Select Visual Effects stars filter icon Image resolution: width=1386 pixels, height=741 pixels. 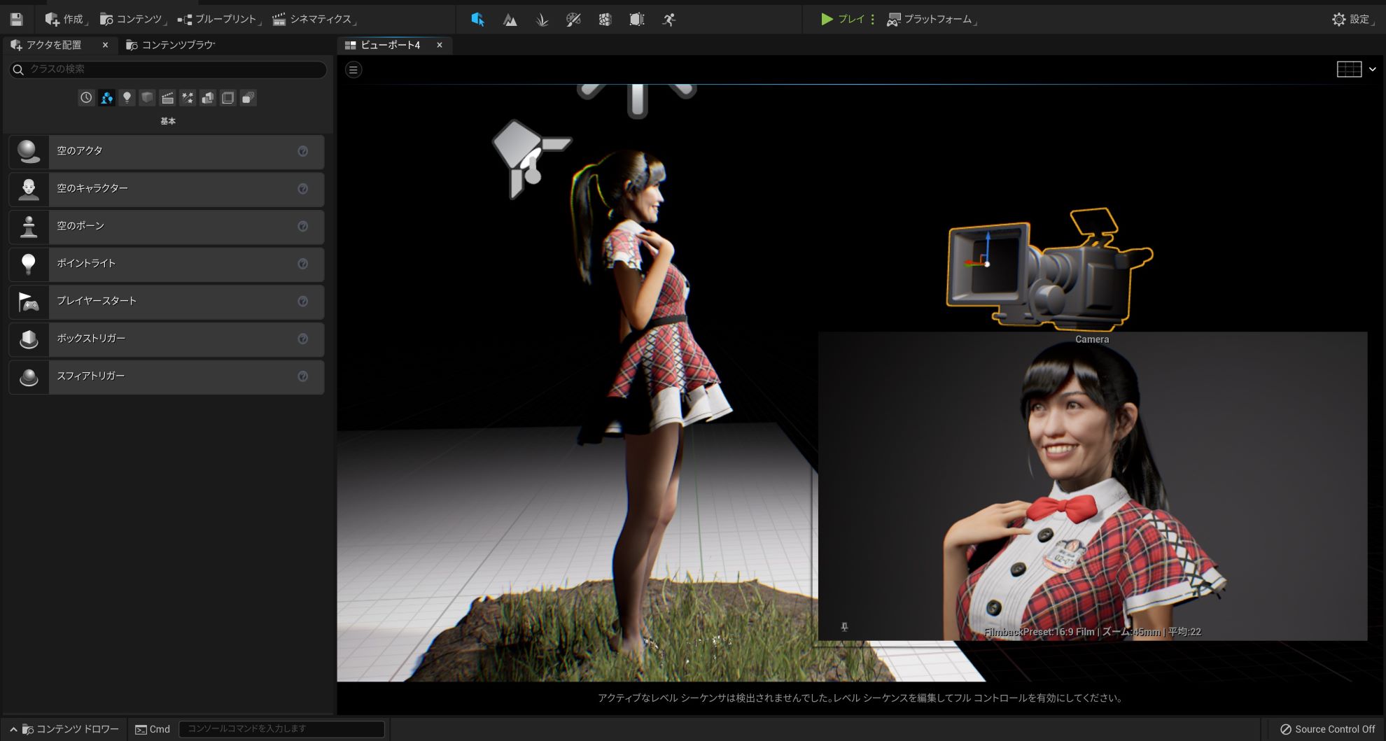(188, 98)
